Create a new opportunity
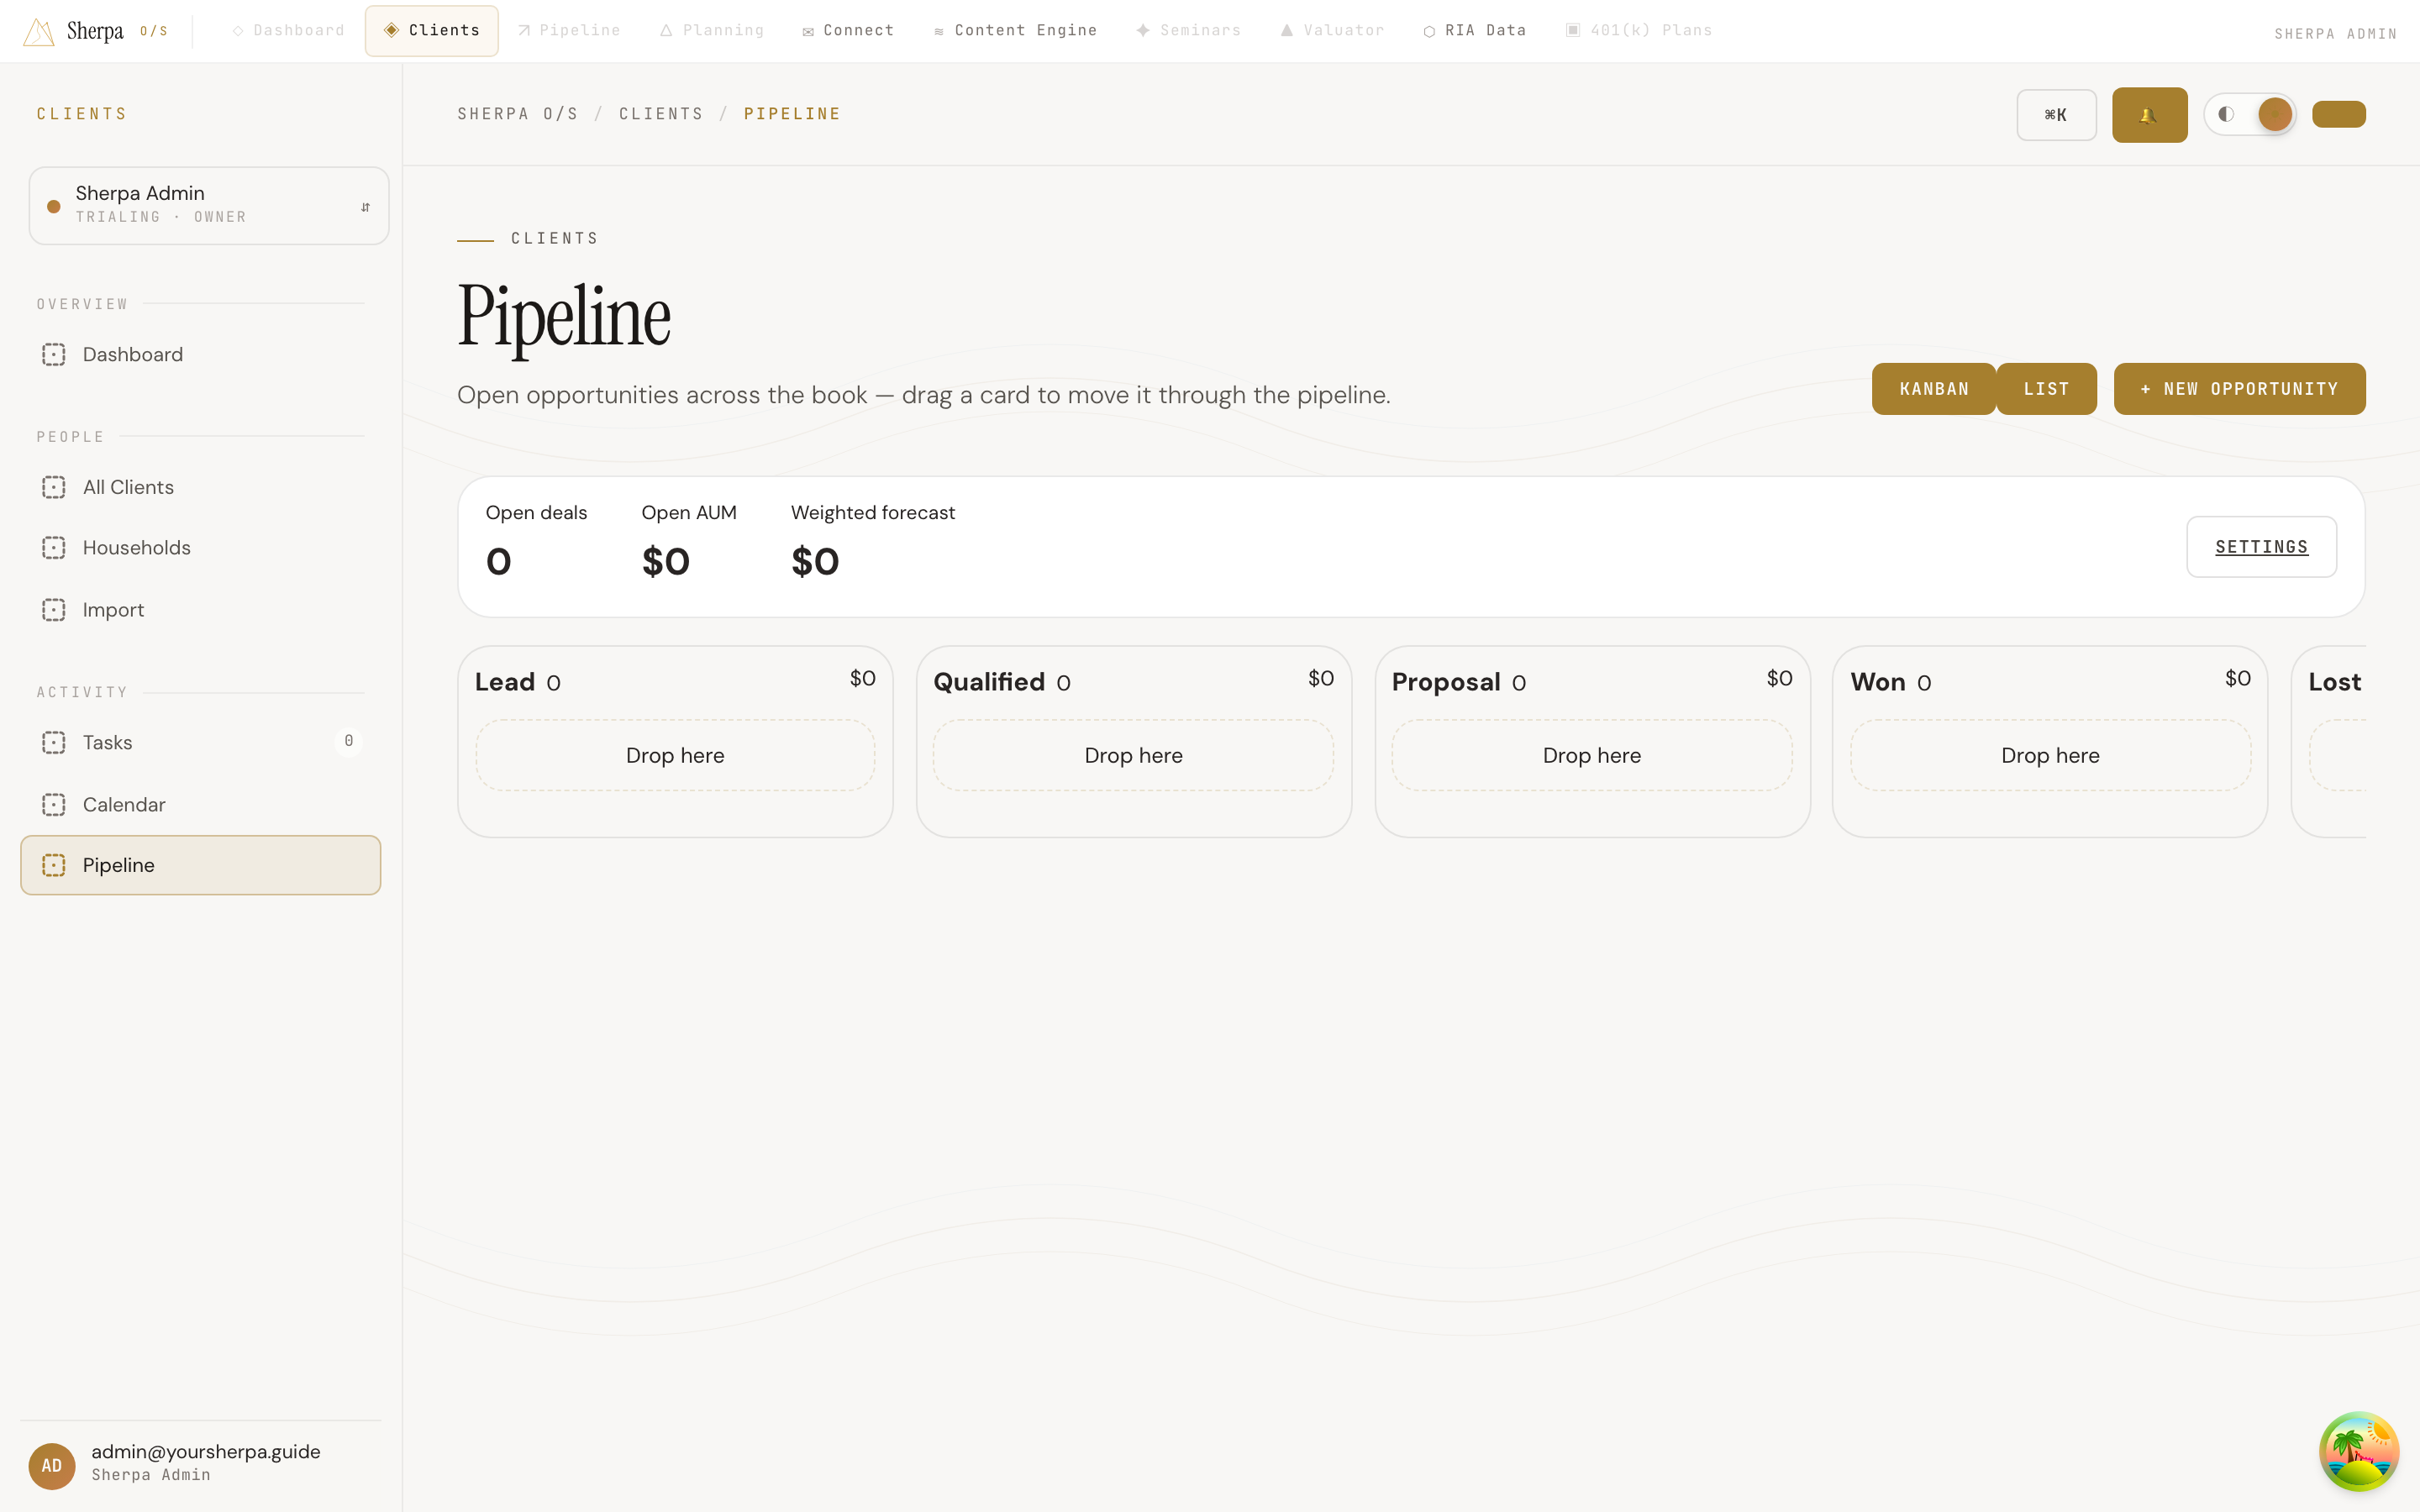Screen dimensions: 2420x1512 click(x=2239, y=389)
